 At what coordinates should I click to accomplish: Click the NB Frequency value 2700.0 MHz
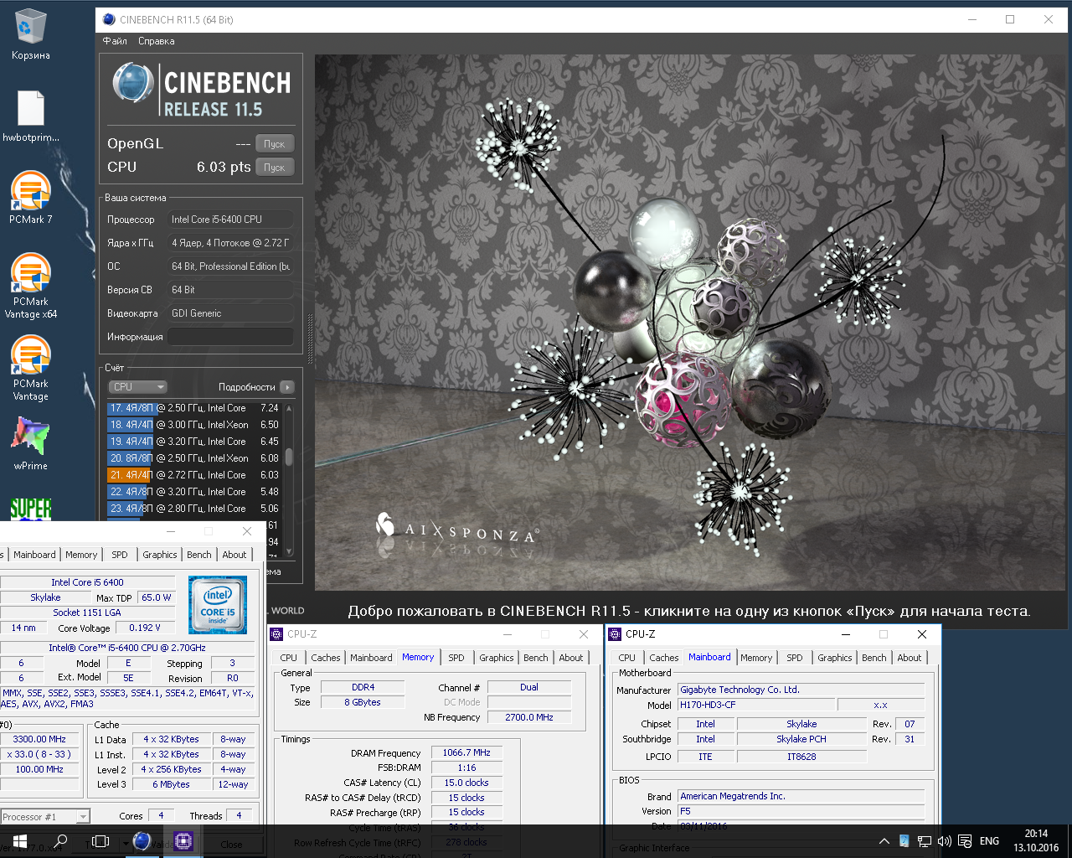529,717
